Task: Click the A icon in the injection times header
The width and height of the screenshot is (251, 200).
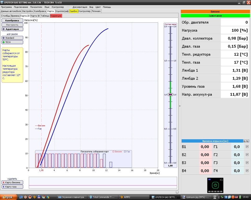Action: click(244, 141)
